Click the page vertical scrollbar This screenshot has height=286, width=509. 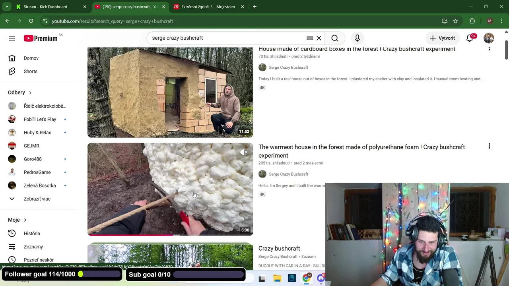click(x=507, y=50)
